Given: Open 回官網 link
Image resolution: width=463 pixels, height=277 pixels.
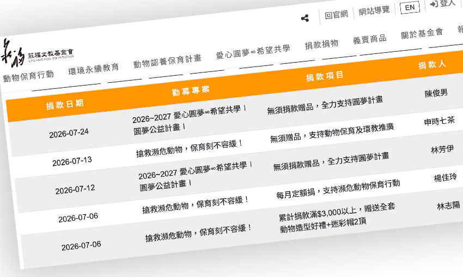Looking at the screenshot, I should pyautogui.click(x=336, y=14).
